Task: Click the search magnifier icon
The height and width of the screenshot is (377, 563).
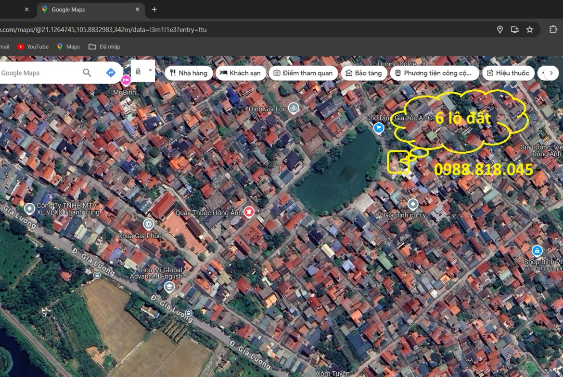Action: (87, 73)
